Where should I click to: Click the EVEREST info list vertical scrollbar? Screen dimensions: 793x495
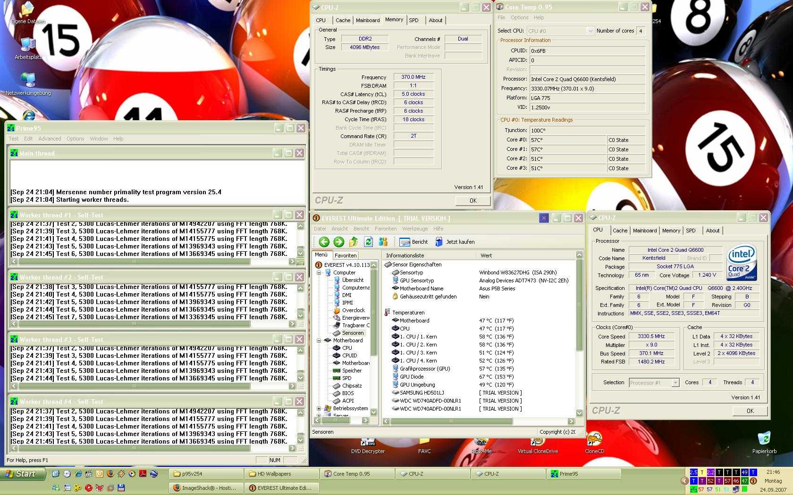coord(580,334)
